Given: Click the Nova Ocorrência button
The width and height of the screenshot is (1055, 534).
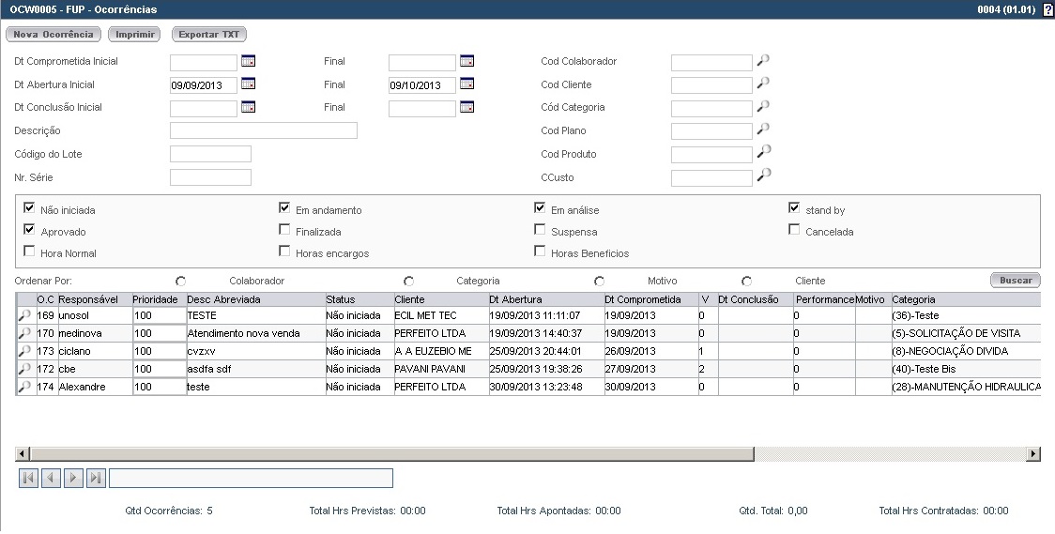Looking at the screenshot, I should (x=54, y=35).
